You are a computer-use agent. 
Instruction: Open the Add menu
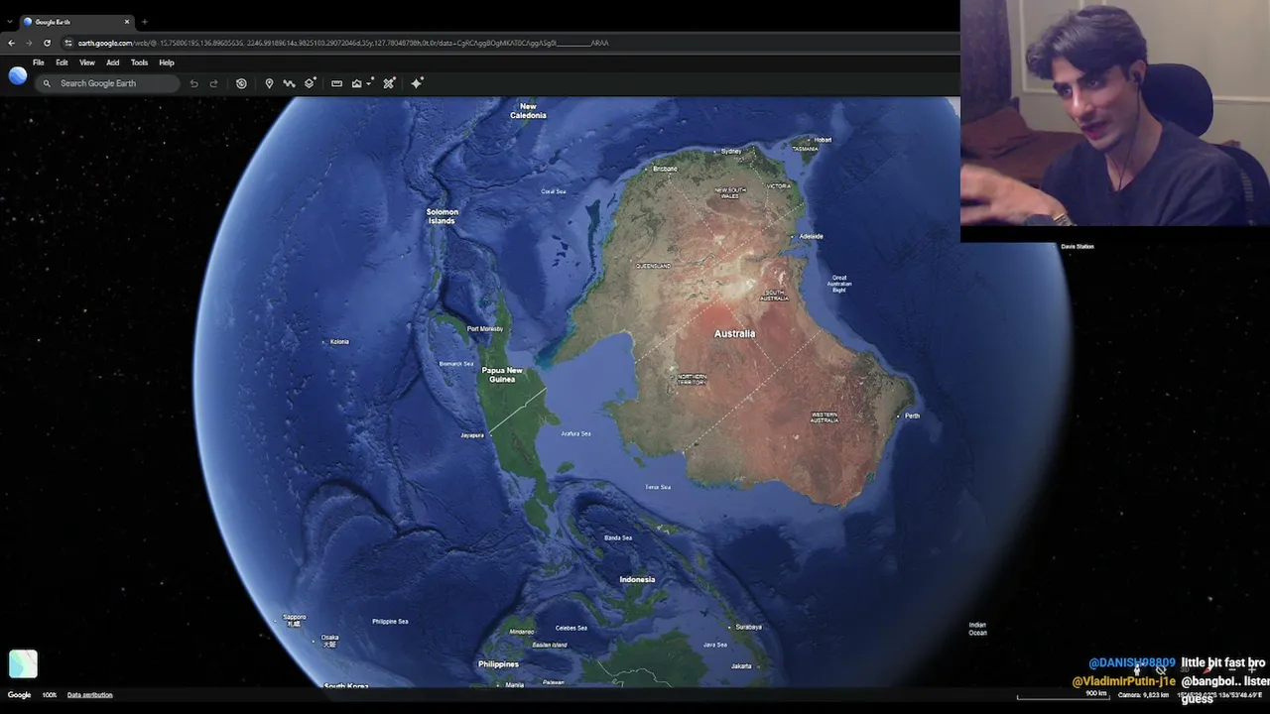[x=113, y=62]
